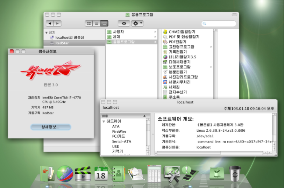Select the column view mode button
The height and width of the screenshot is (188, 284).
[104, 23]
